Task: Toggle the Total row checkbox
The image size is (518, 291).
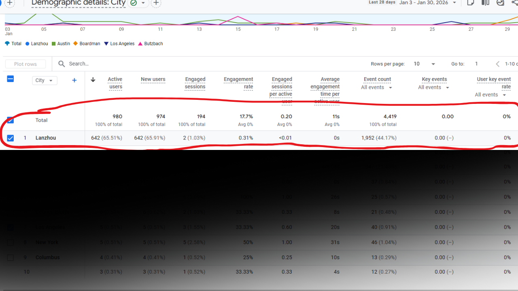Action: tap(11, 120)
